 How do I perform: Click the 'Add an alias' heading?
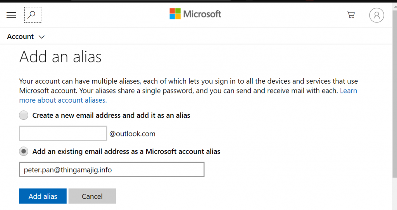point(60,57)
